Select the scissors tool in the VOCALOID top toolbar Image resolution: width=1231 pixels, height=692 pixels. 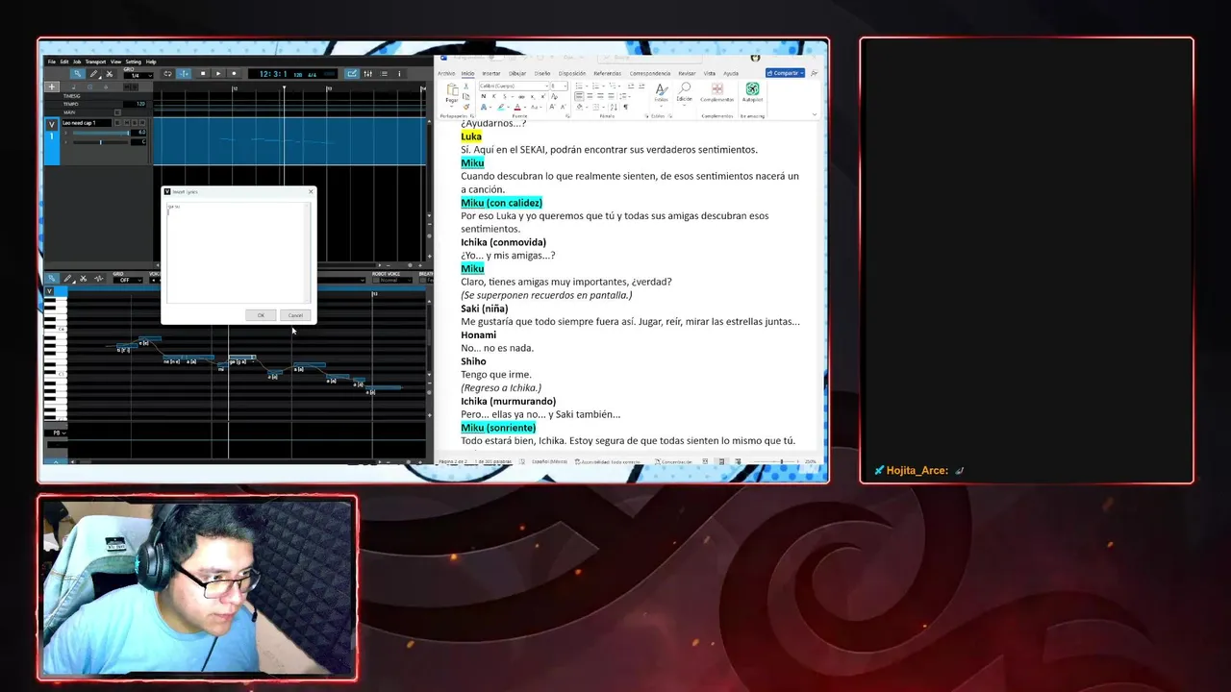110,74
